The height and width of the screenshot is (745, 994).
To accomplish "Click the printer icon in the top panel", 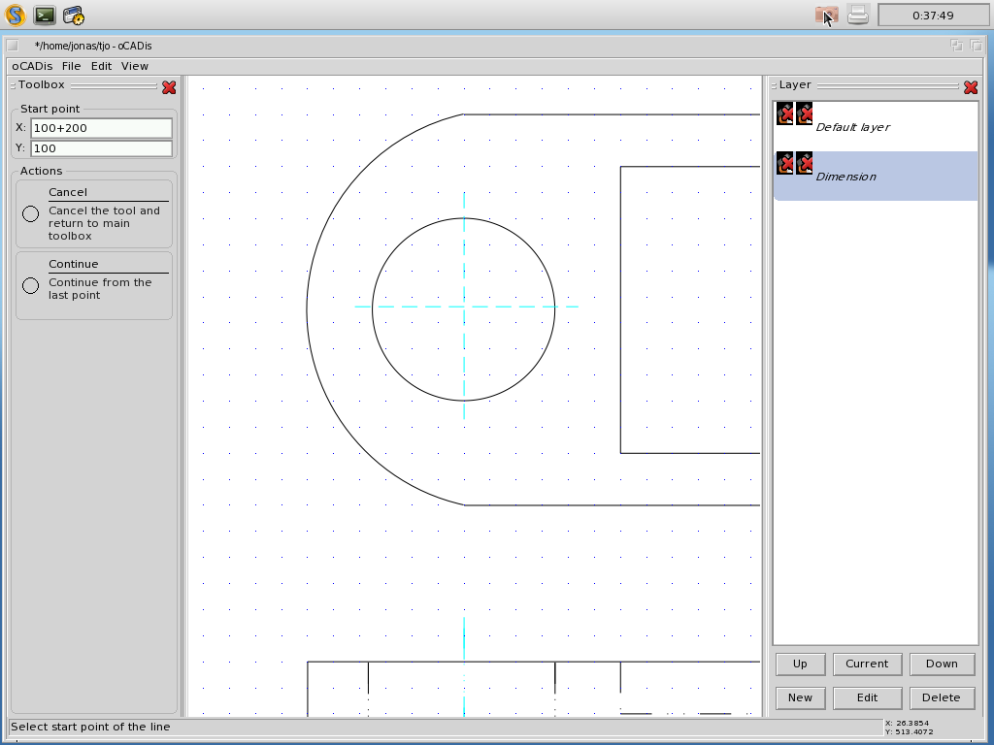I will coord(858,15).
